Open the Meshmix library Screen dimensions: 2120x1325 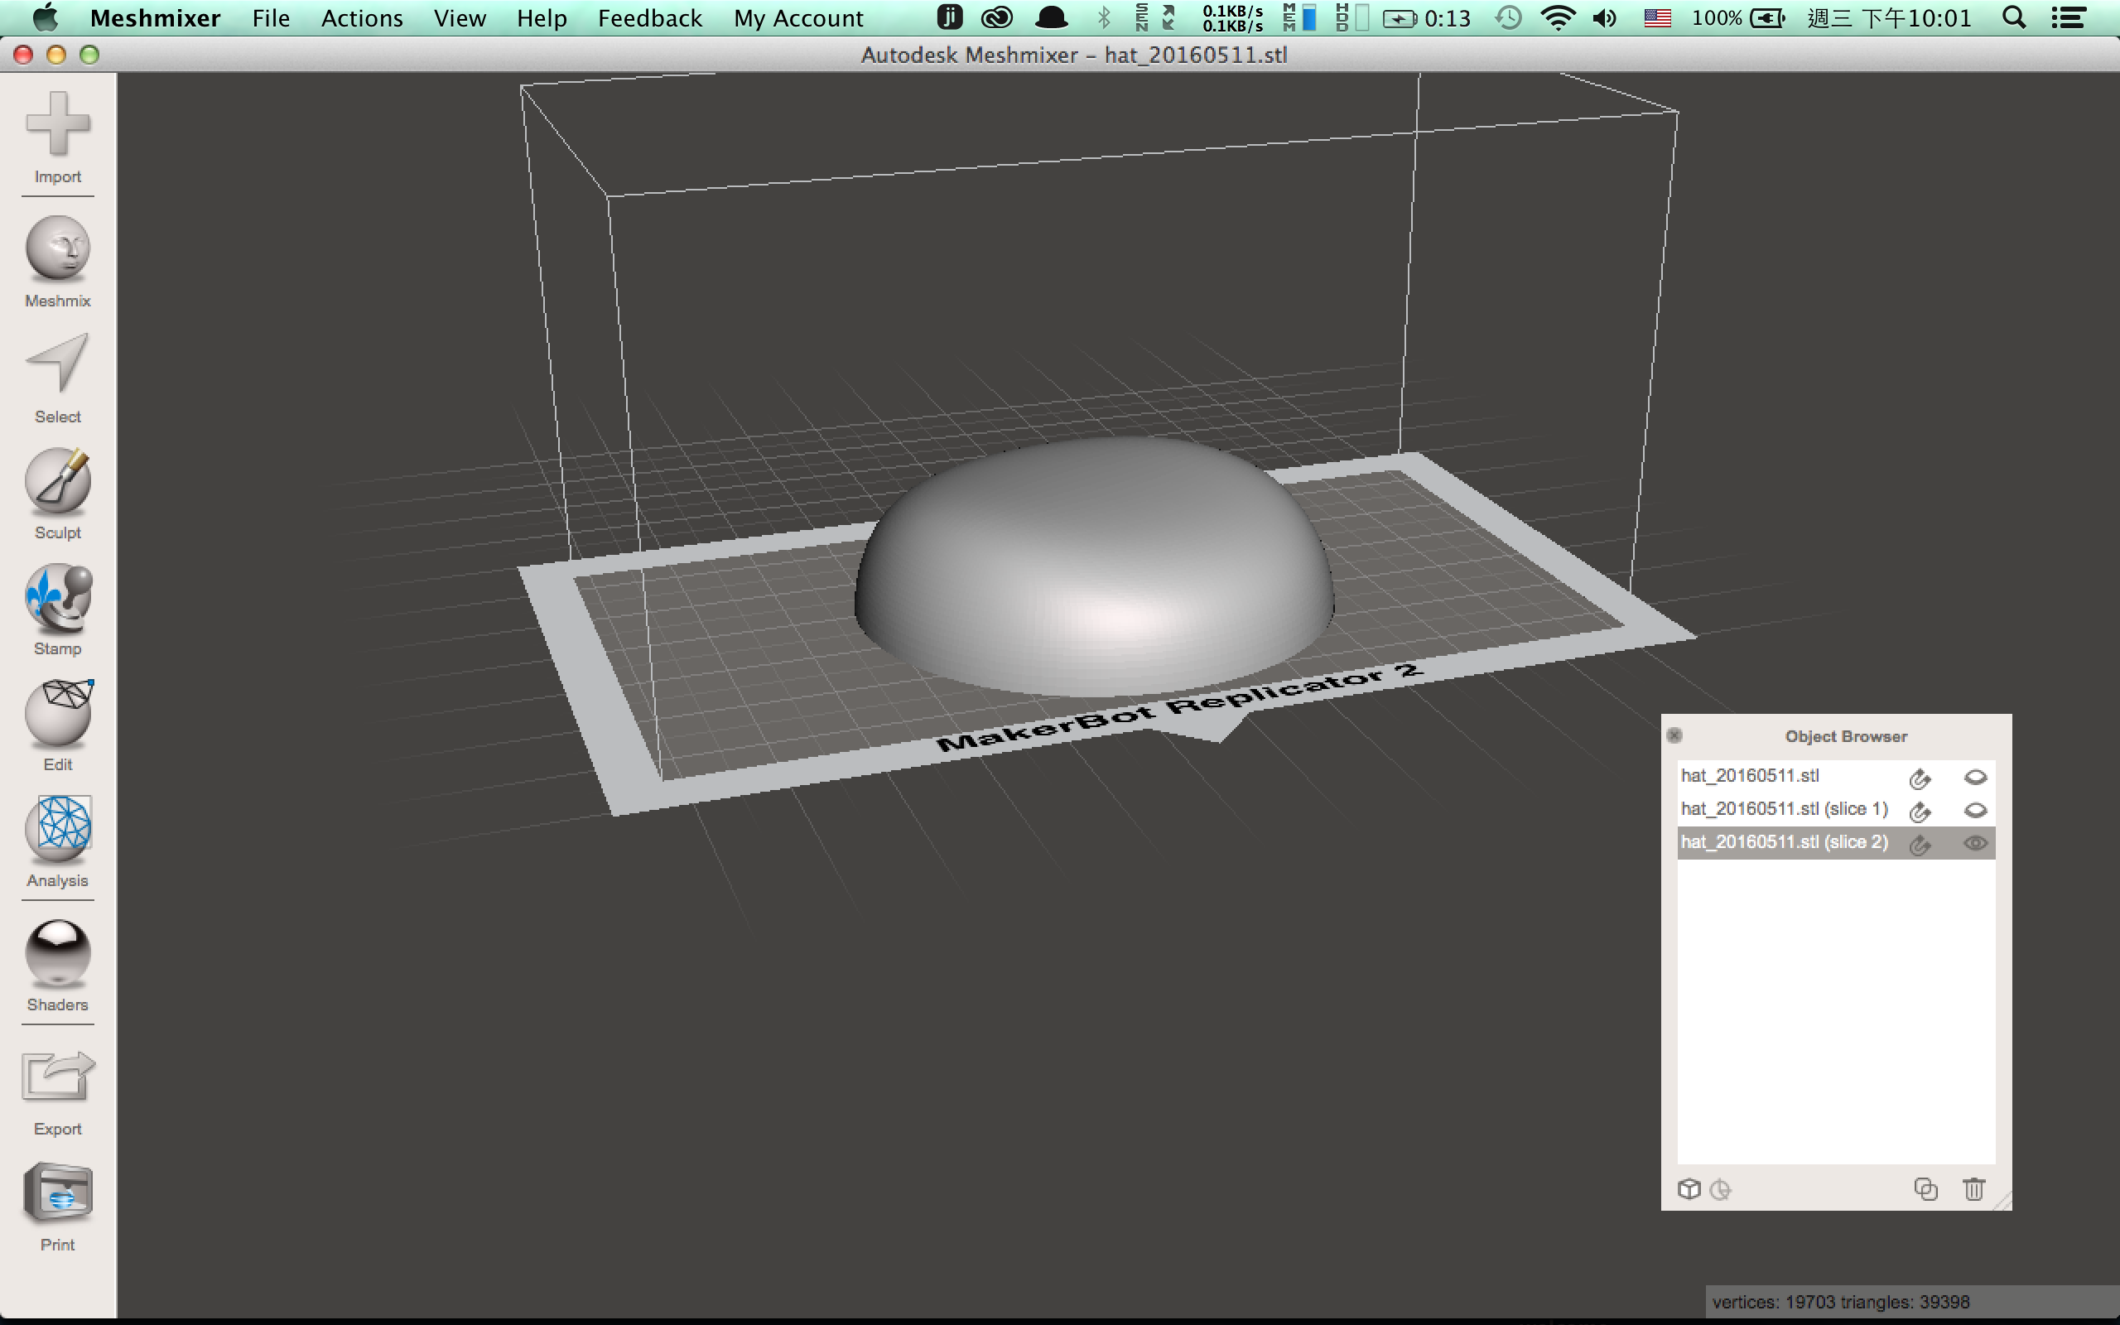pos(58,262)
